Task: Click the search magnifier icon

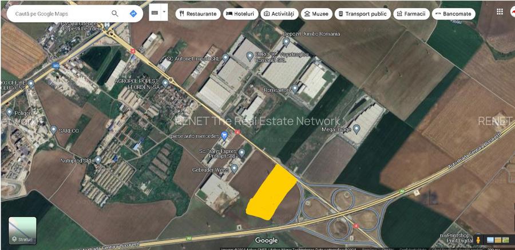Action: coord(115,14)
